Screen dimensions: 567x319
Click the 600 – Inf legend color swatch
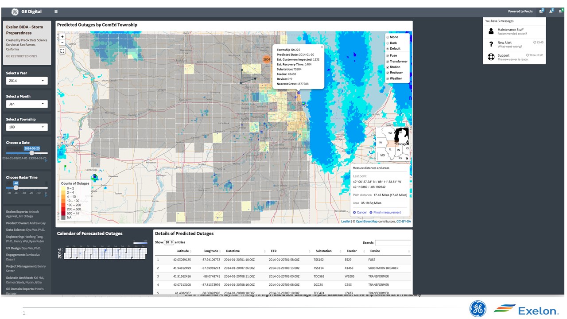[64, 213]
